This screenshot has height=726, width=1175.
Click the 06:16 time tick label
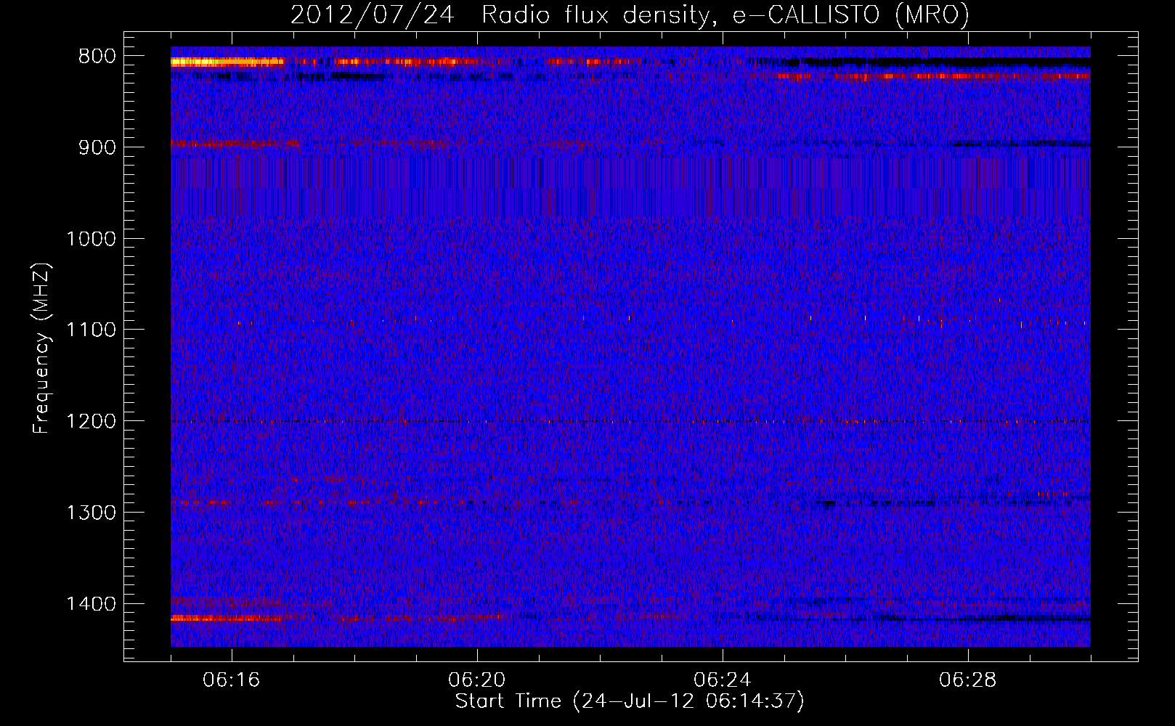232,680
